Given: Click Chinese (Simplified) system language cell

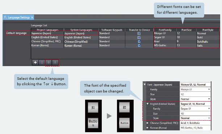Looking at the screenshot, I should point(81,42).
